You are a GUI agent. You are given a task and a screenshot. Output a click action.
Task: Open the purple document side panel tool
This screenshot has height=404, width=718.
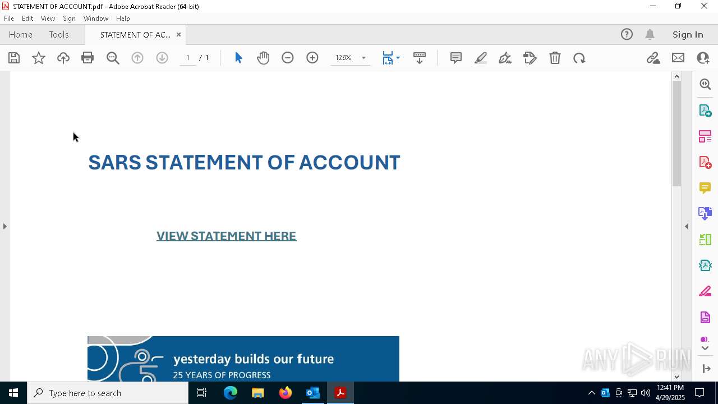705,318
